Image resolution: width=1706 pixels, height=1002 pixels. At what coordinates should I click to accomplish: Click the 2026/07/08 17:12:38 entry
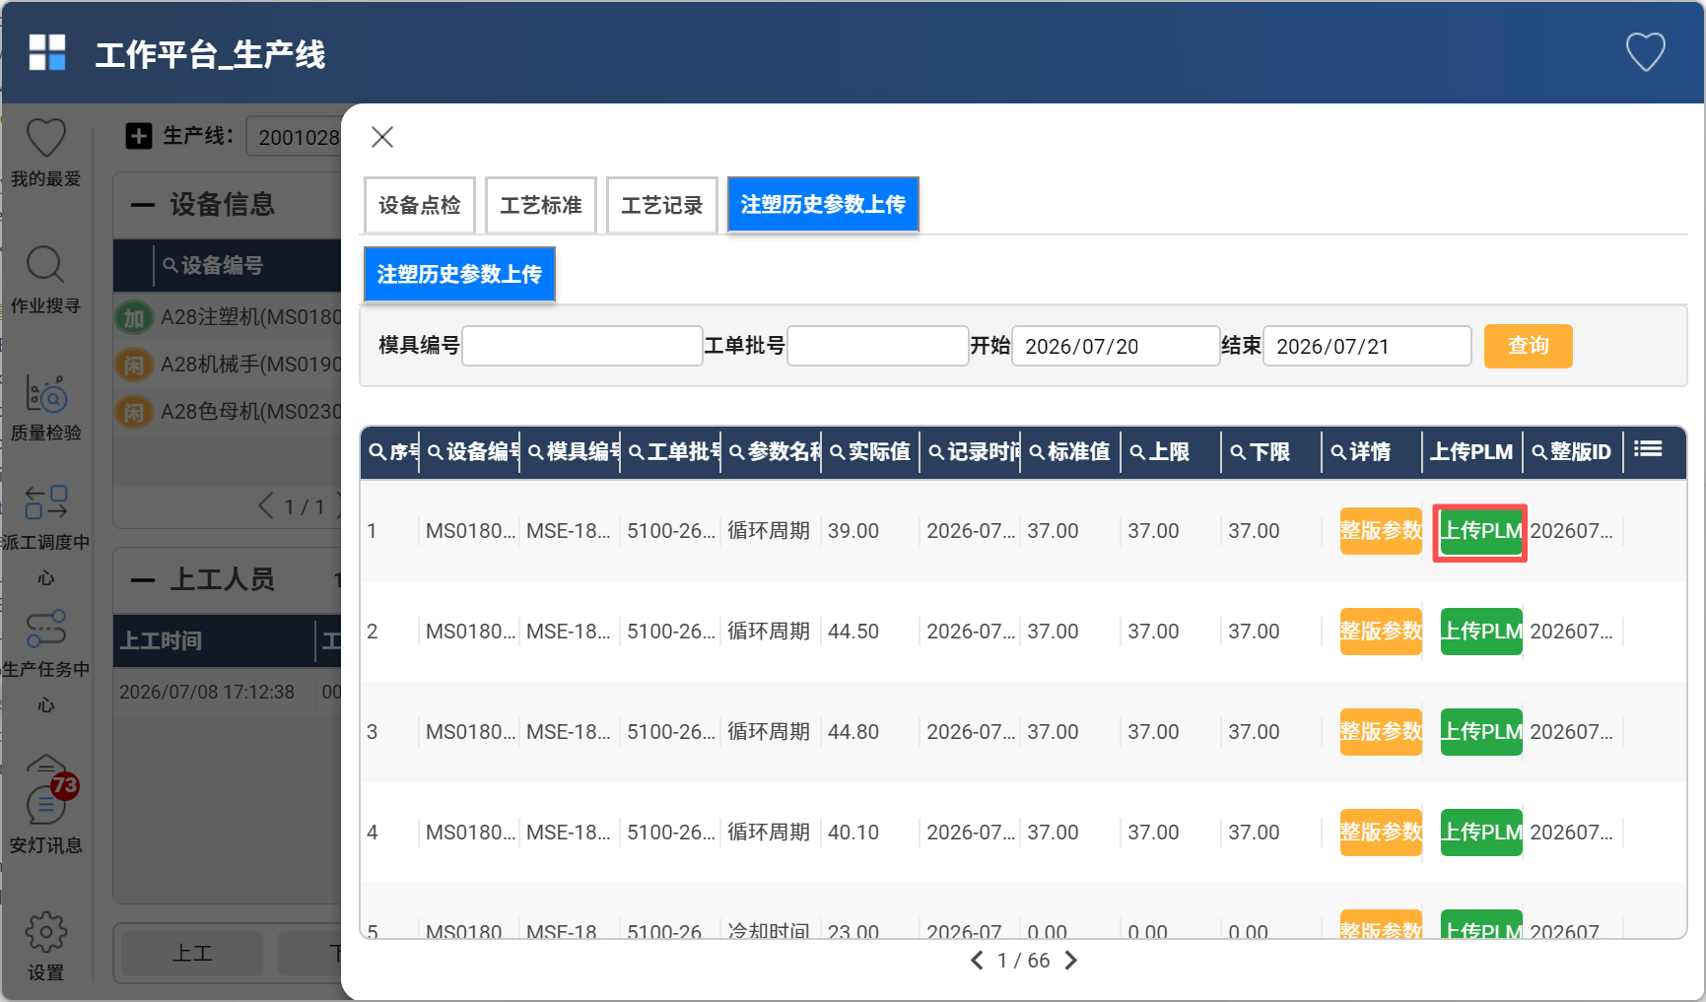tap(207, 693)
